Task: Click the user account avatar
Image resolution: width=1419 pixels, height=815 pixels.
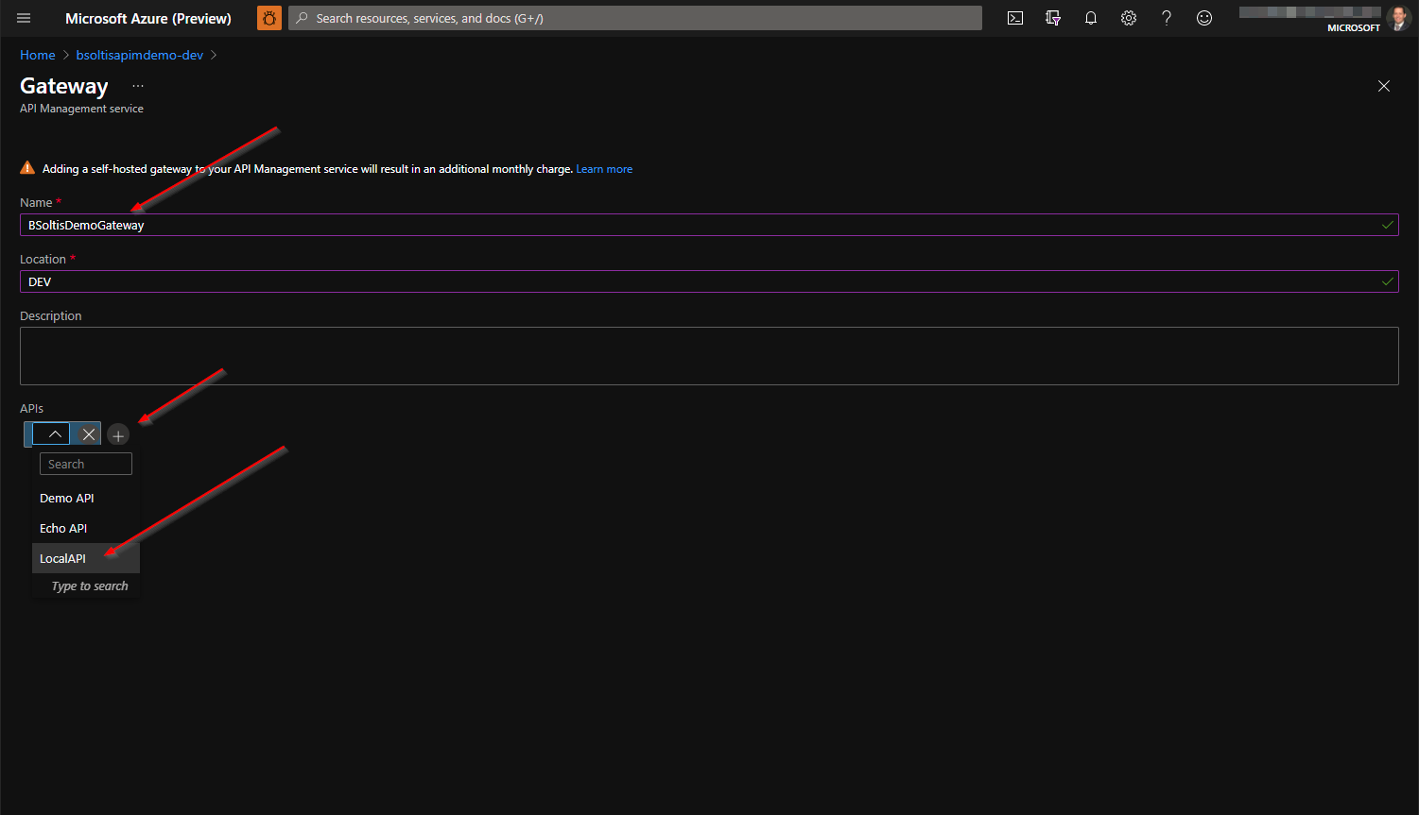Action: [1398, 18]
